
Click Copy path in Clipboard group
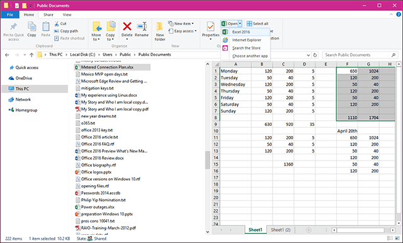pyautogui.click(x=66, y=31)
